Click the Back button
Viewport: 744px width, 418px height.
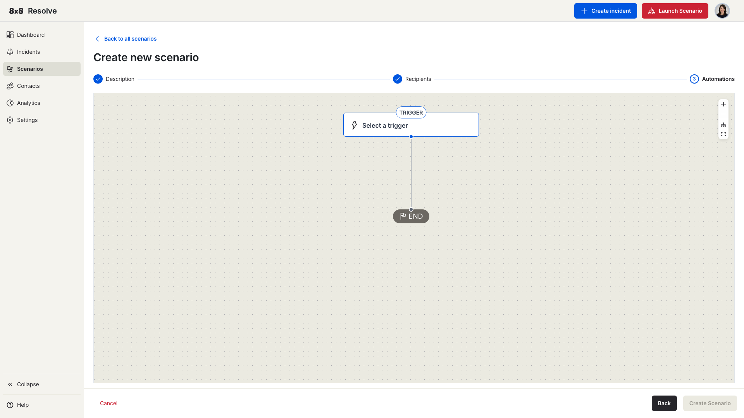point(664,403)
